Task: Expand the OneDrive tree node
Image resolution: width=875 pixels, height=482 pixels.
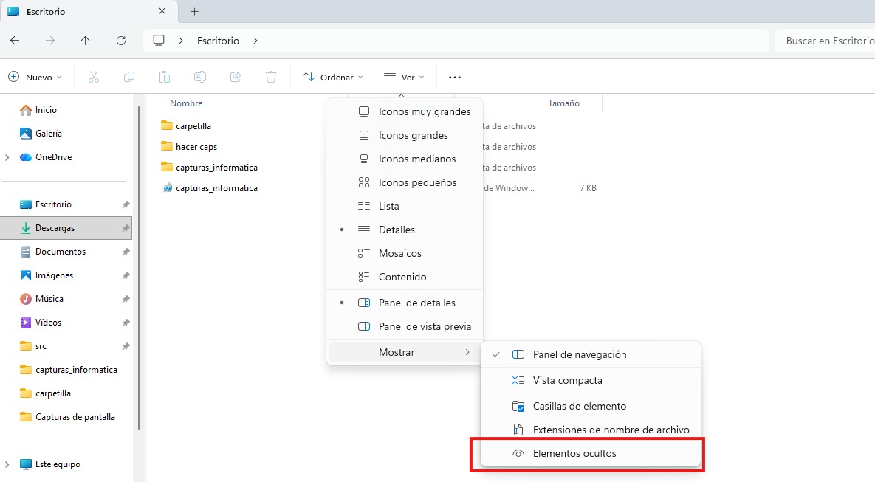Action: click(7, 157)
